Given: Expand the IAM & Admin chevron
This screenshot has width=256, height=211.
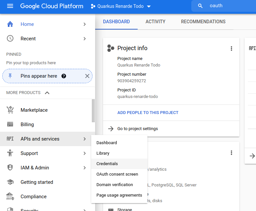Looking at the screenshot, I should tap(85, 168).
